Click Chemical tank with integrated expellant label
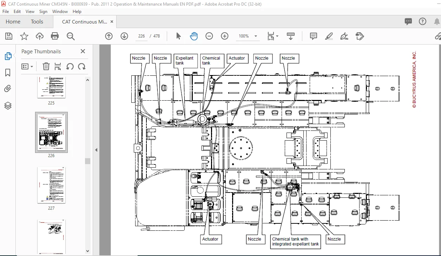441x256 pixels. (x=296, y=242)
